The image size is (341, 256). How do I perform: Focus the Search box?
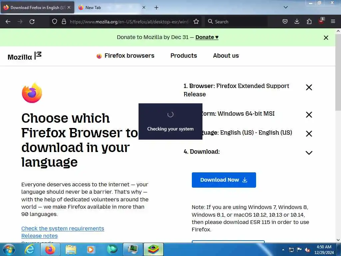click(x=236, y=22)
